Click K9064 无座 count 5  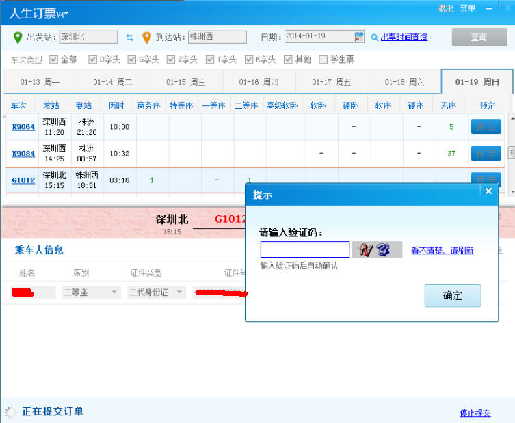click(451, 127)
